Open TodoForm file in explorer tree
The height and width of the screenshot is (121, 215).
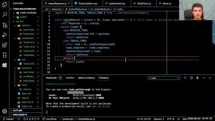[26, 43]
